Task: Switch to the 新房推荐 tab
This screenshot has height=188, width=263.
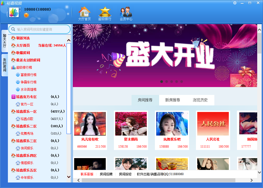Action: (x=173, y=100)
